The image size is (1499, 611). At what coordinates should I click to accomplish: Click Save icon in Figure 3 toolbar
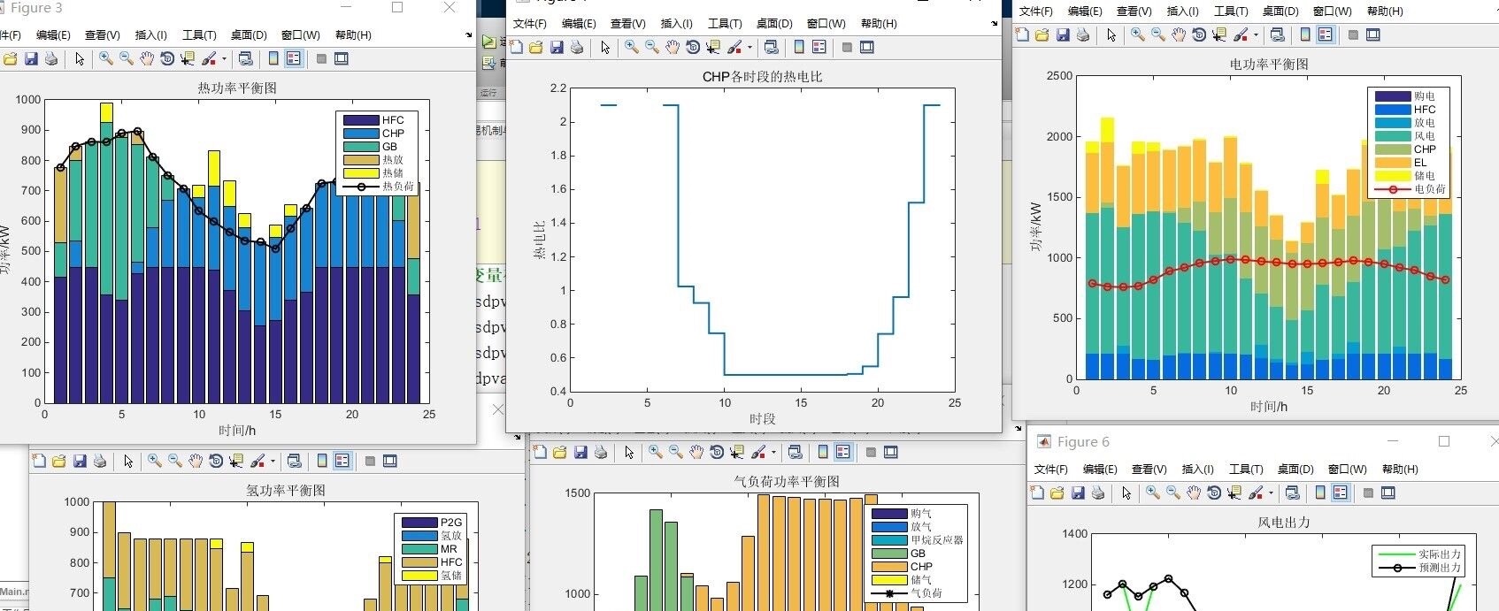pos(31,58)
